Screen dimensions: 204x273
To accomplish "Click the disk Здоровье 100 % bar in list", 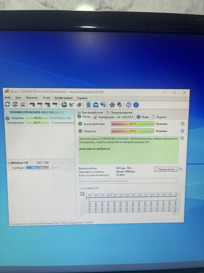I will pos(37,118).
